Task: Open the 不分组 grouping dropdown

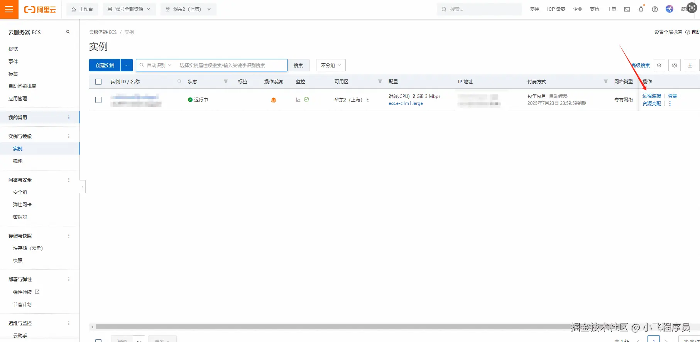Action: [331, 65]
